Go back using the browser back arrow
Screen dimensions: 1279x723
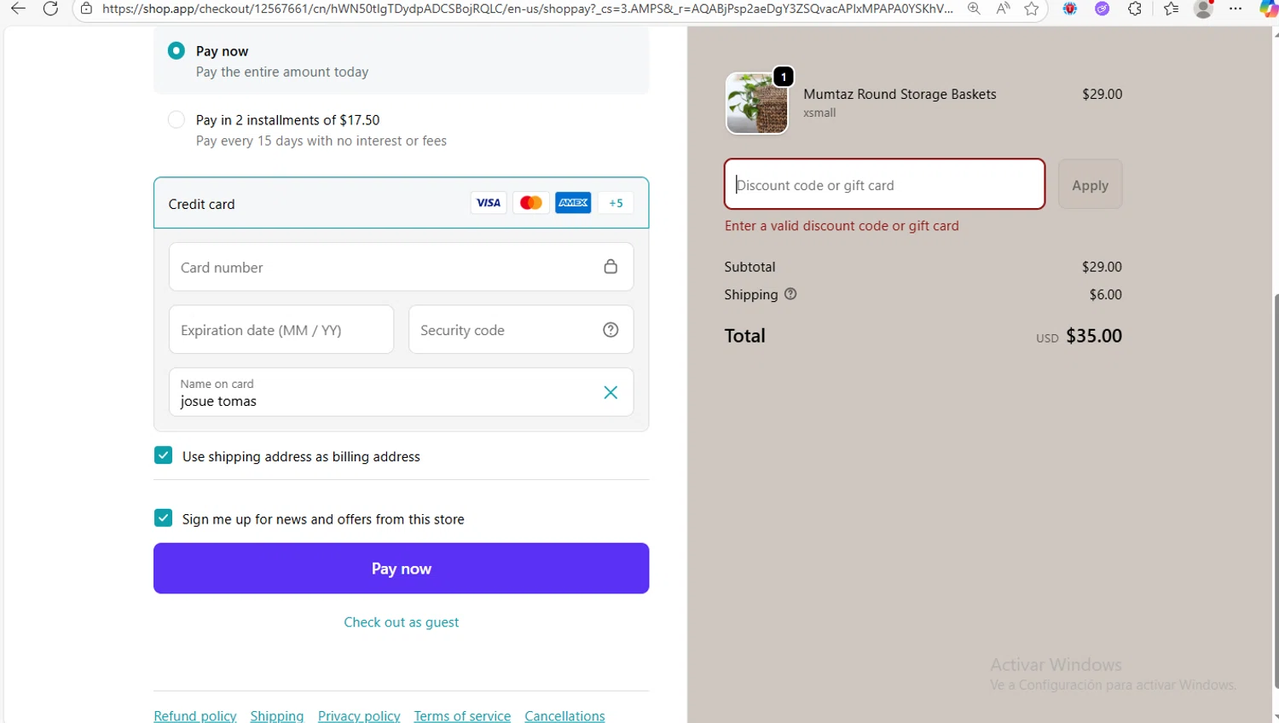[x=18, y=9]
